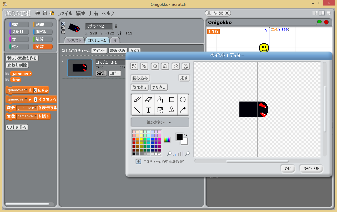Click the red stop sign button

click(326, 22)
